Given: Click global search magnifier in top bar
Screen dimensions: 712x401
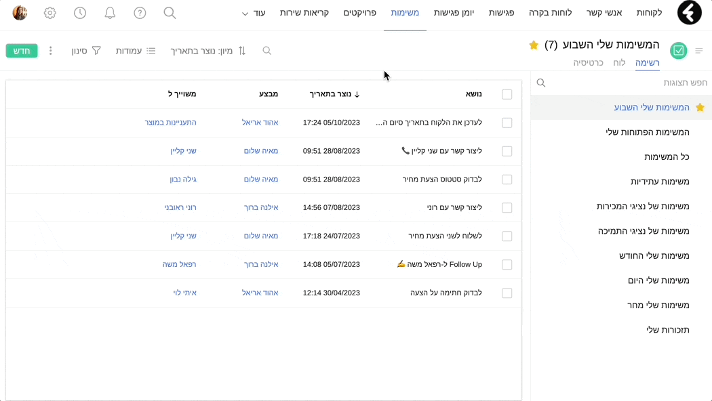Looking at the screenshot, I should coord(170,13).
